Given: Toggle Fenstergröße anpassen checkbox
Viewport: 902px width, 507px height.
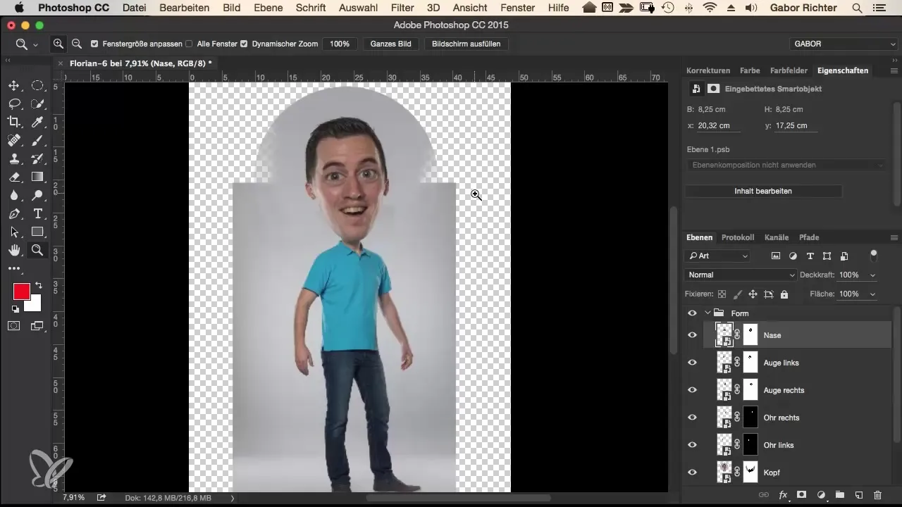Looking at the screenshot, I should coord(94,44).
